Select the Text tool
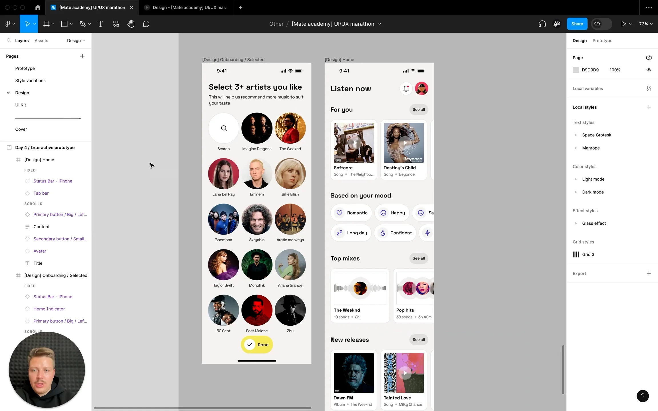658x411 pixels. (x=100, y=24)
